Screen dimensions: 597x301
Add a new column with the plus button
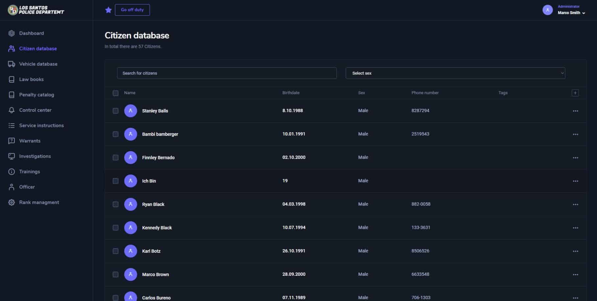coord(575,93)
